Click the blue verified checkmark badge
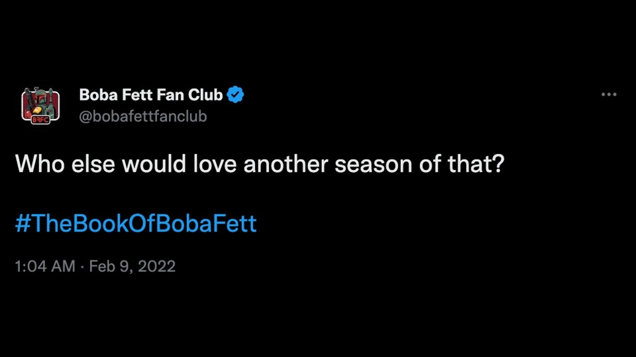The width and height of the screenshot is (636, 357). [235, 95]
